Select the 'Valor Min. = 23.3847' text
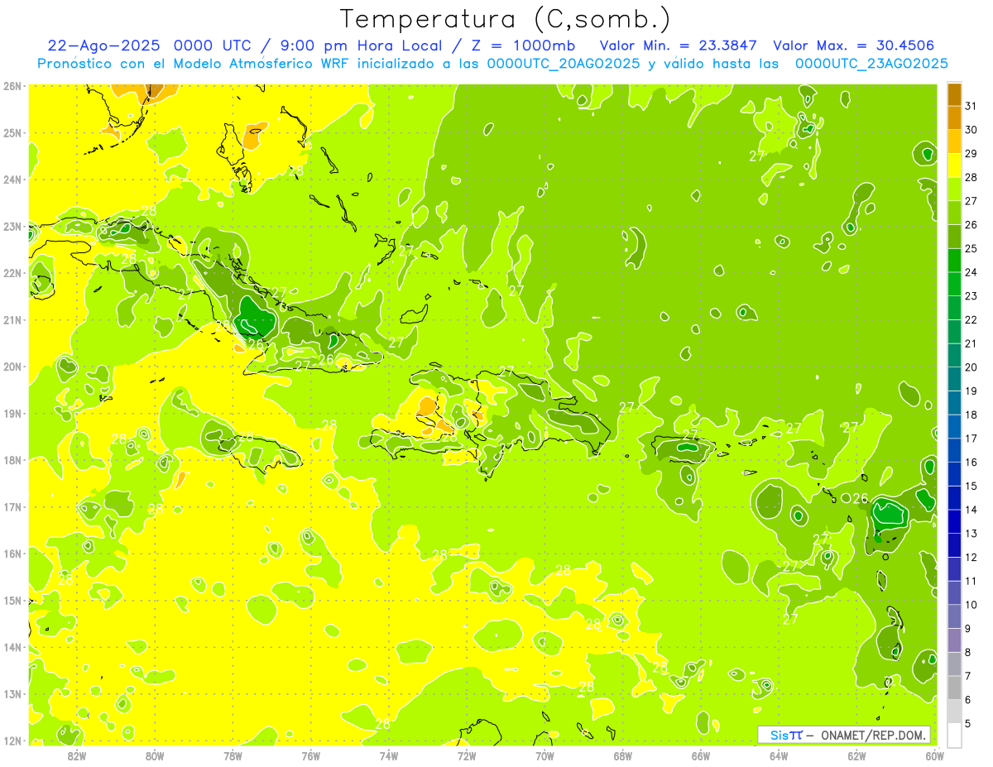The image size is (993, 767). click(x=678, y=46)
